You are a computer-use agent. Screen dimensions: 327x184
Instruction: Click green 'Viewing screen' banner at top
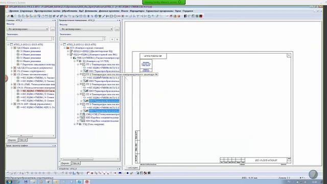163,2
